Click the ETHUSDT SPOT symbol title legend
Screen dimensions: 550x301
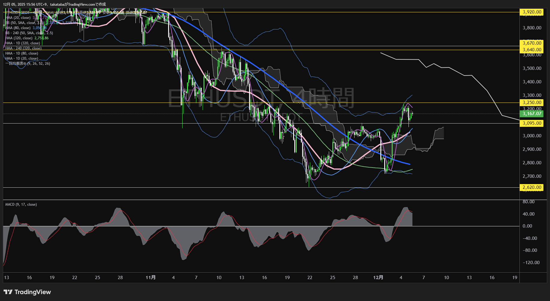coord(18,13)
